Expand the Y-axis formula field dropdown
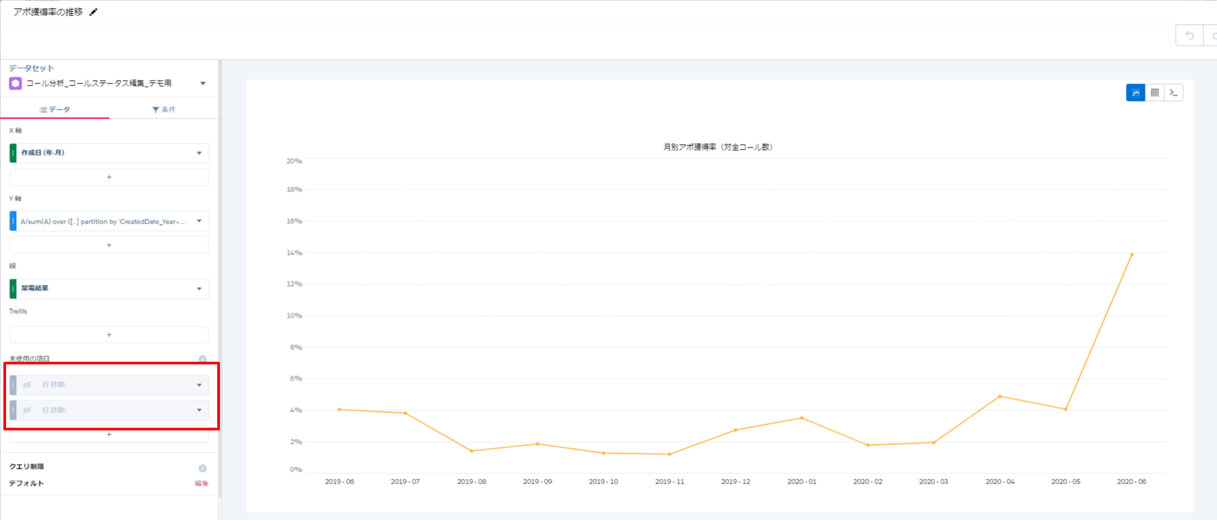Screen dimensions: 1217x520 tap(199, 221)
